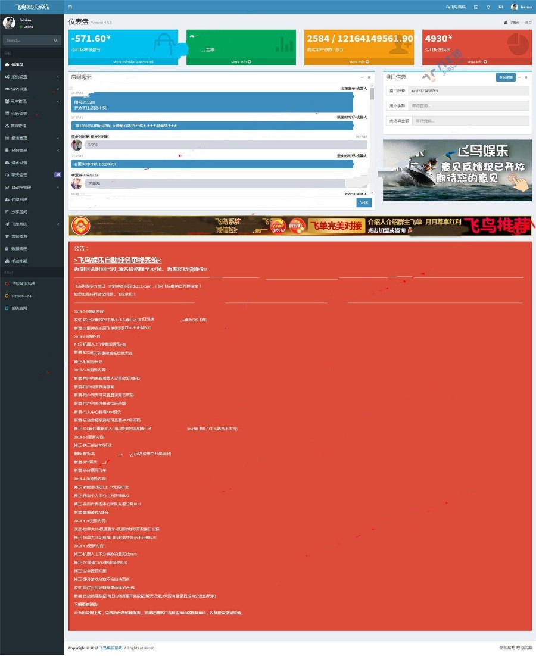This screenshot has width=536, height=656.
Task: Collapse the 房间聊天 chat panel minus icon
Action: pyautogui.click(x=362, y=77)
